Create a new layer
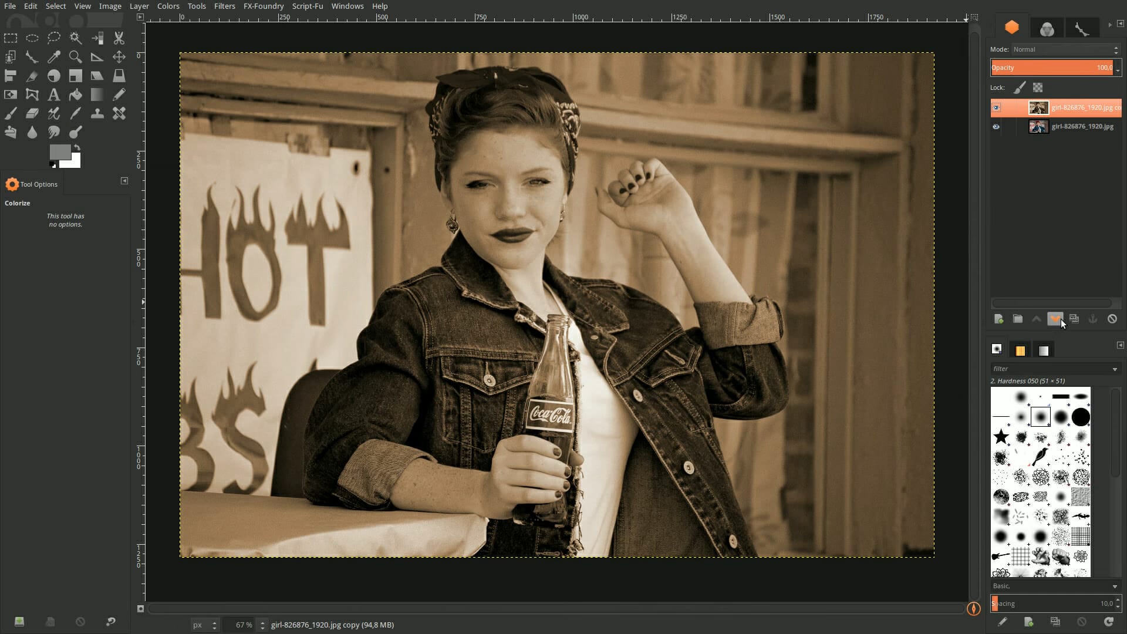This screenshot has height=634, width=1127. [x=998, y=319]
